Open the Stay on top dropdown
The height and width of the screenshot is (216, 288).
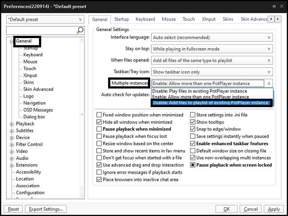212,49
